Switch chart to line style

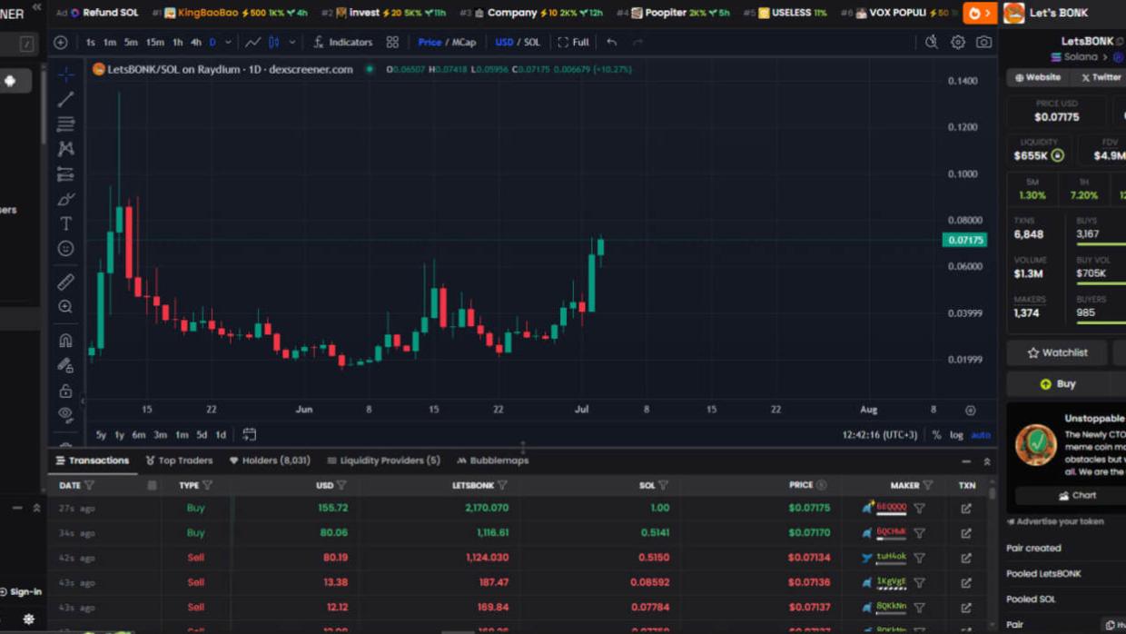tap(252, 43)
